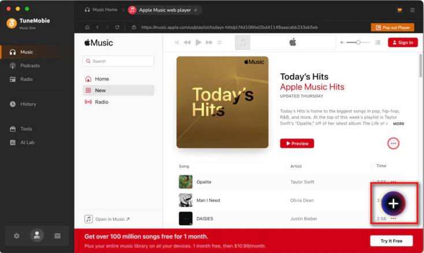Go forward with the forward arrow
This screenshot has width=424, height=253.
[x=107, y=27]
